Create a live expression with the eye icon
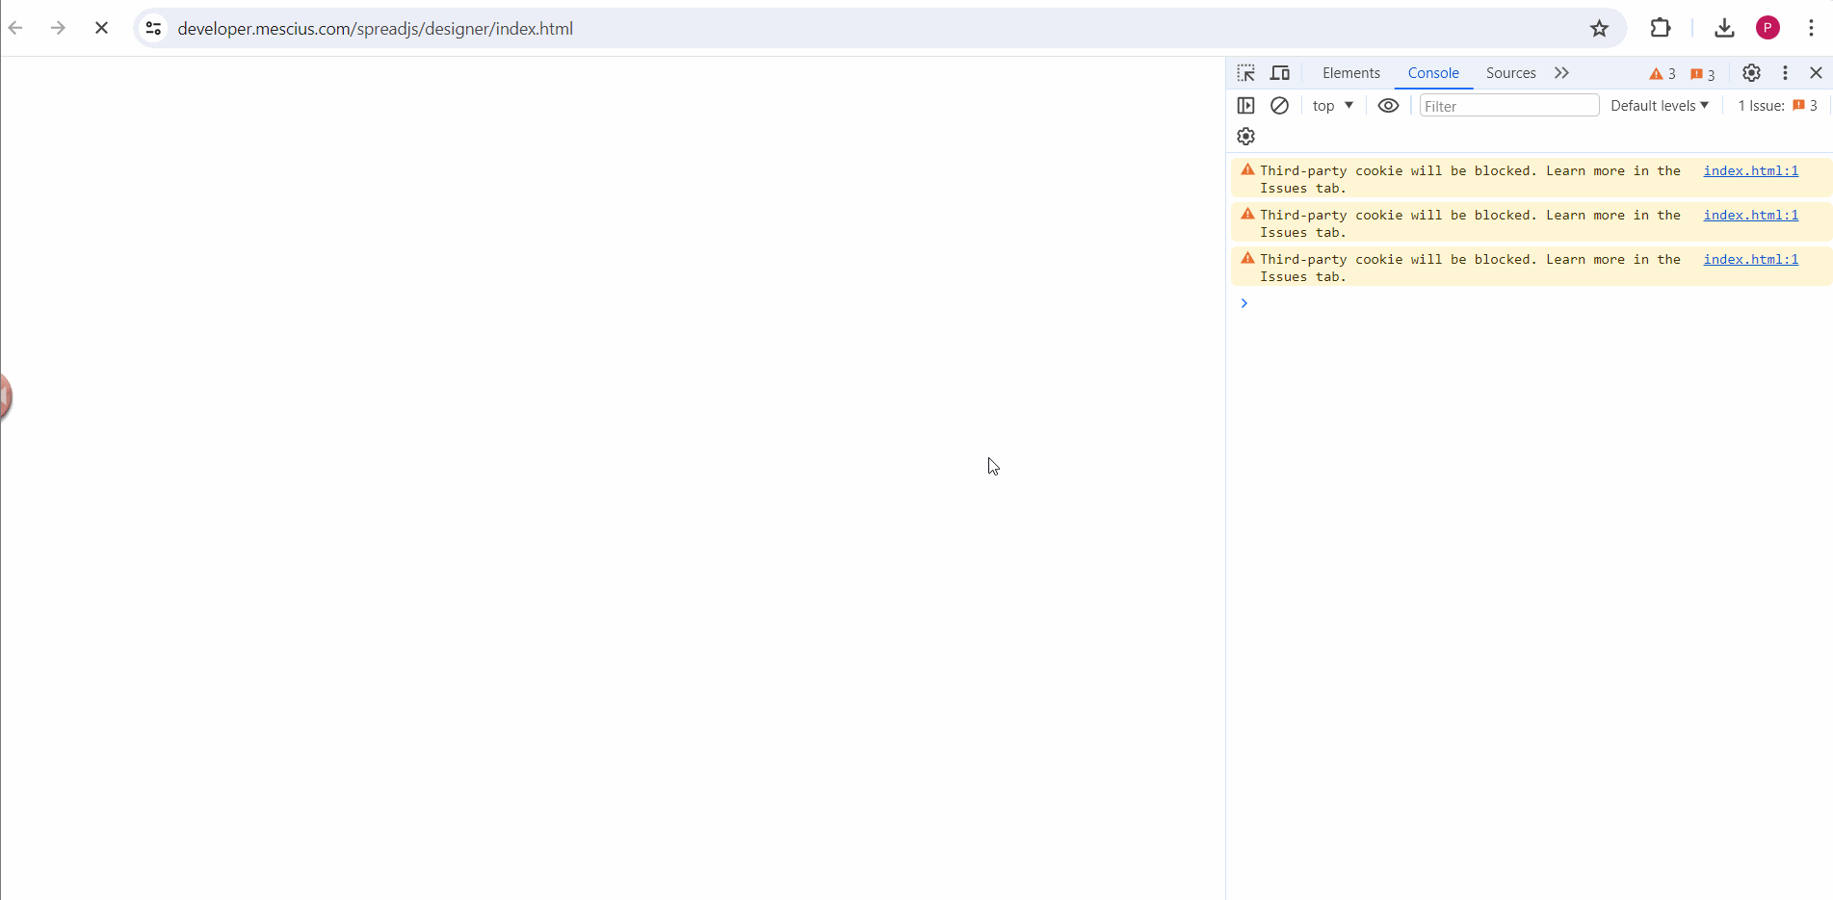 coord(1388,106)
